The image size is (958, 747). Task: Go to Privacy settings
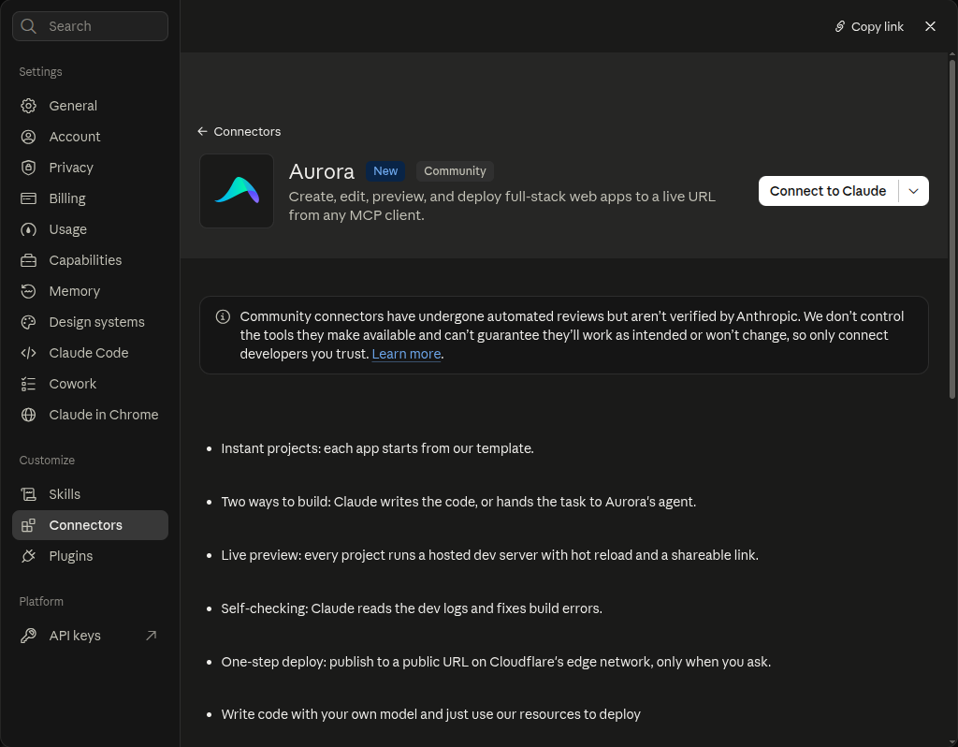tap(90, 168)
